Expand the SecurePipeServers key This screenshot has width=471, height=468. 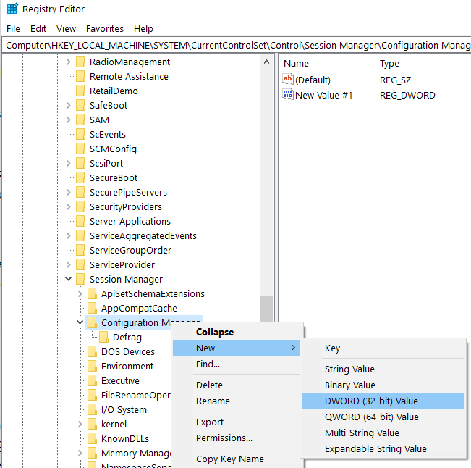click(69, 192)
